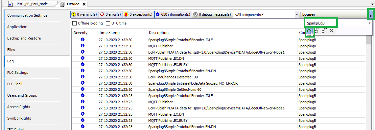Screen dimensions: 375x130
Task: Toggle the 630 information(s) filter
Action: coord(173,14)
